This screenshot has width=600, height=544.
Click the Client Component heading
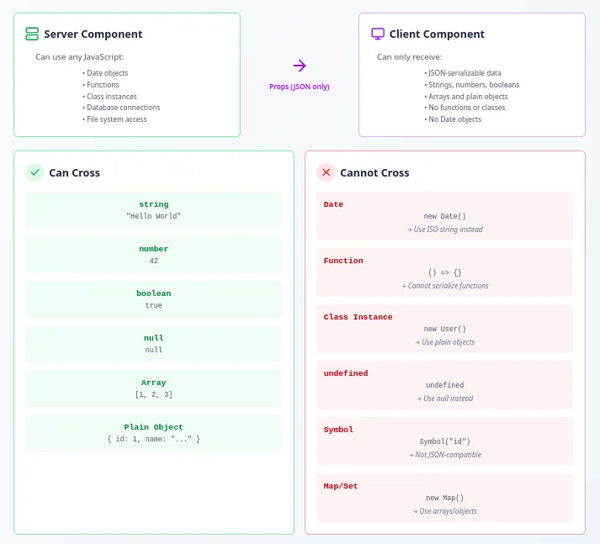pyautogui.click(x=437, y=34)
